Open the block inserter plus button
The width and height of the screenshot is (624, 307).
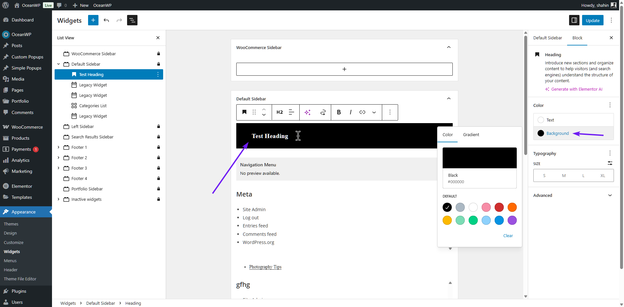(x=93, y=20)
